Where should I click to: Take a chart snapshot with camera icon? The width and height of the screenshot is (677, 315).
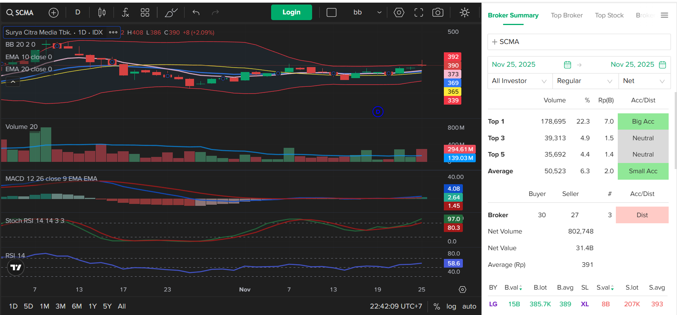(x=438, y=13)
